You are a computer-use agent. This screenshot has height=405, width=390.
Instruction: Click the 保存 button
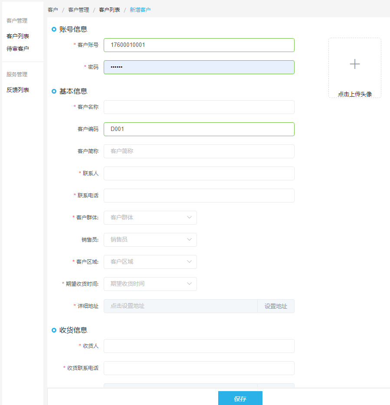click(x=240, y=398)
